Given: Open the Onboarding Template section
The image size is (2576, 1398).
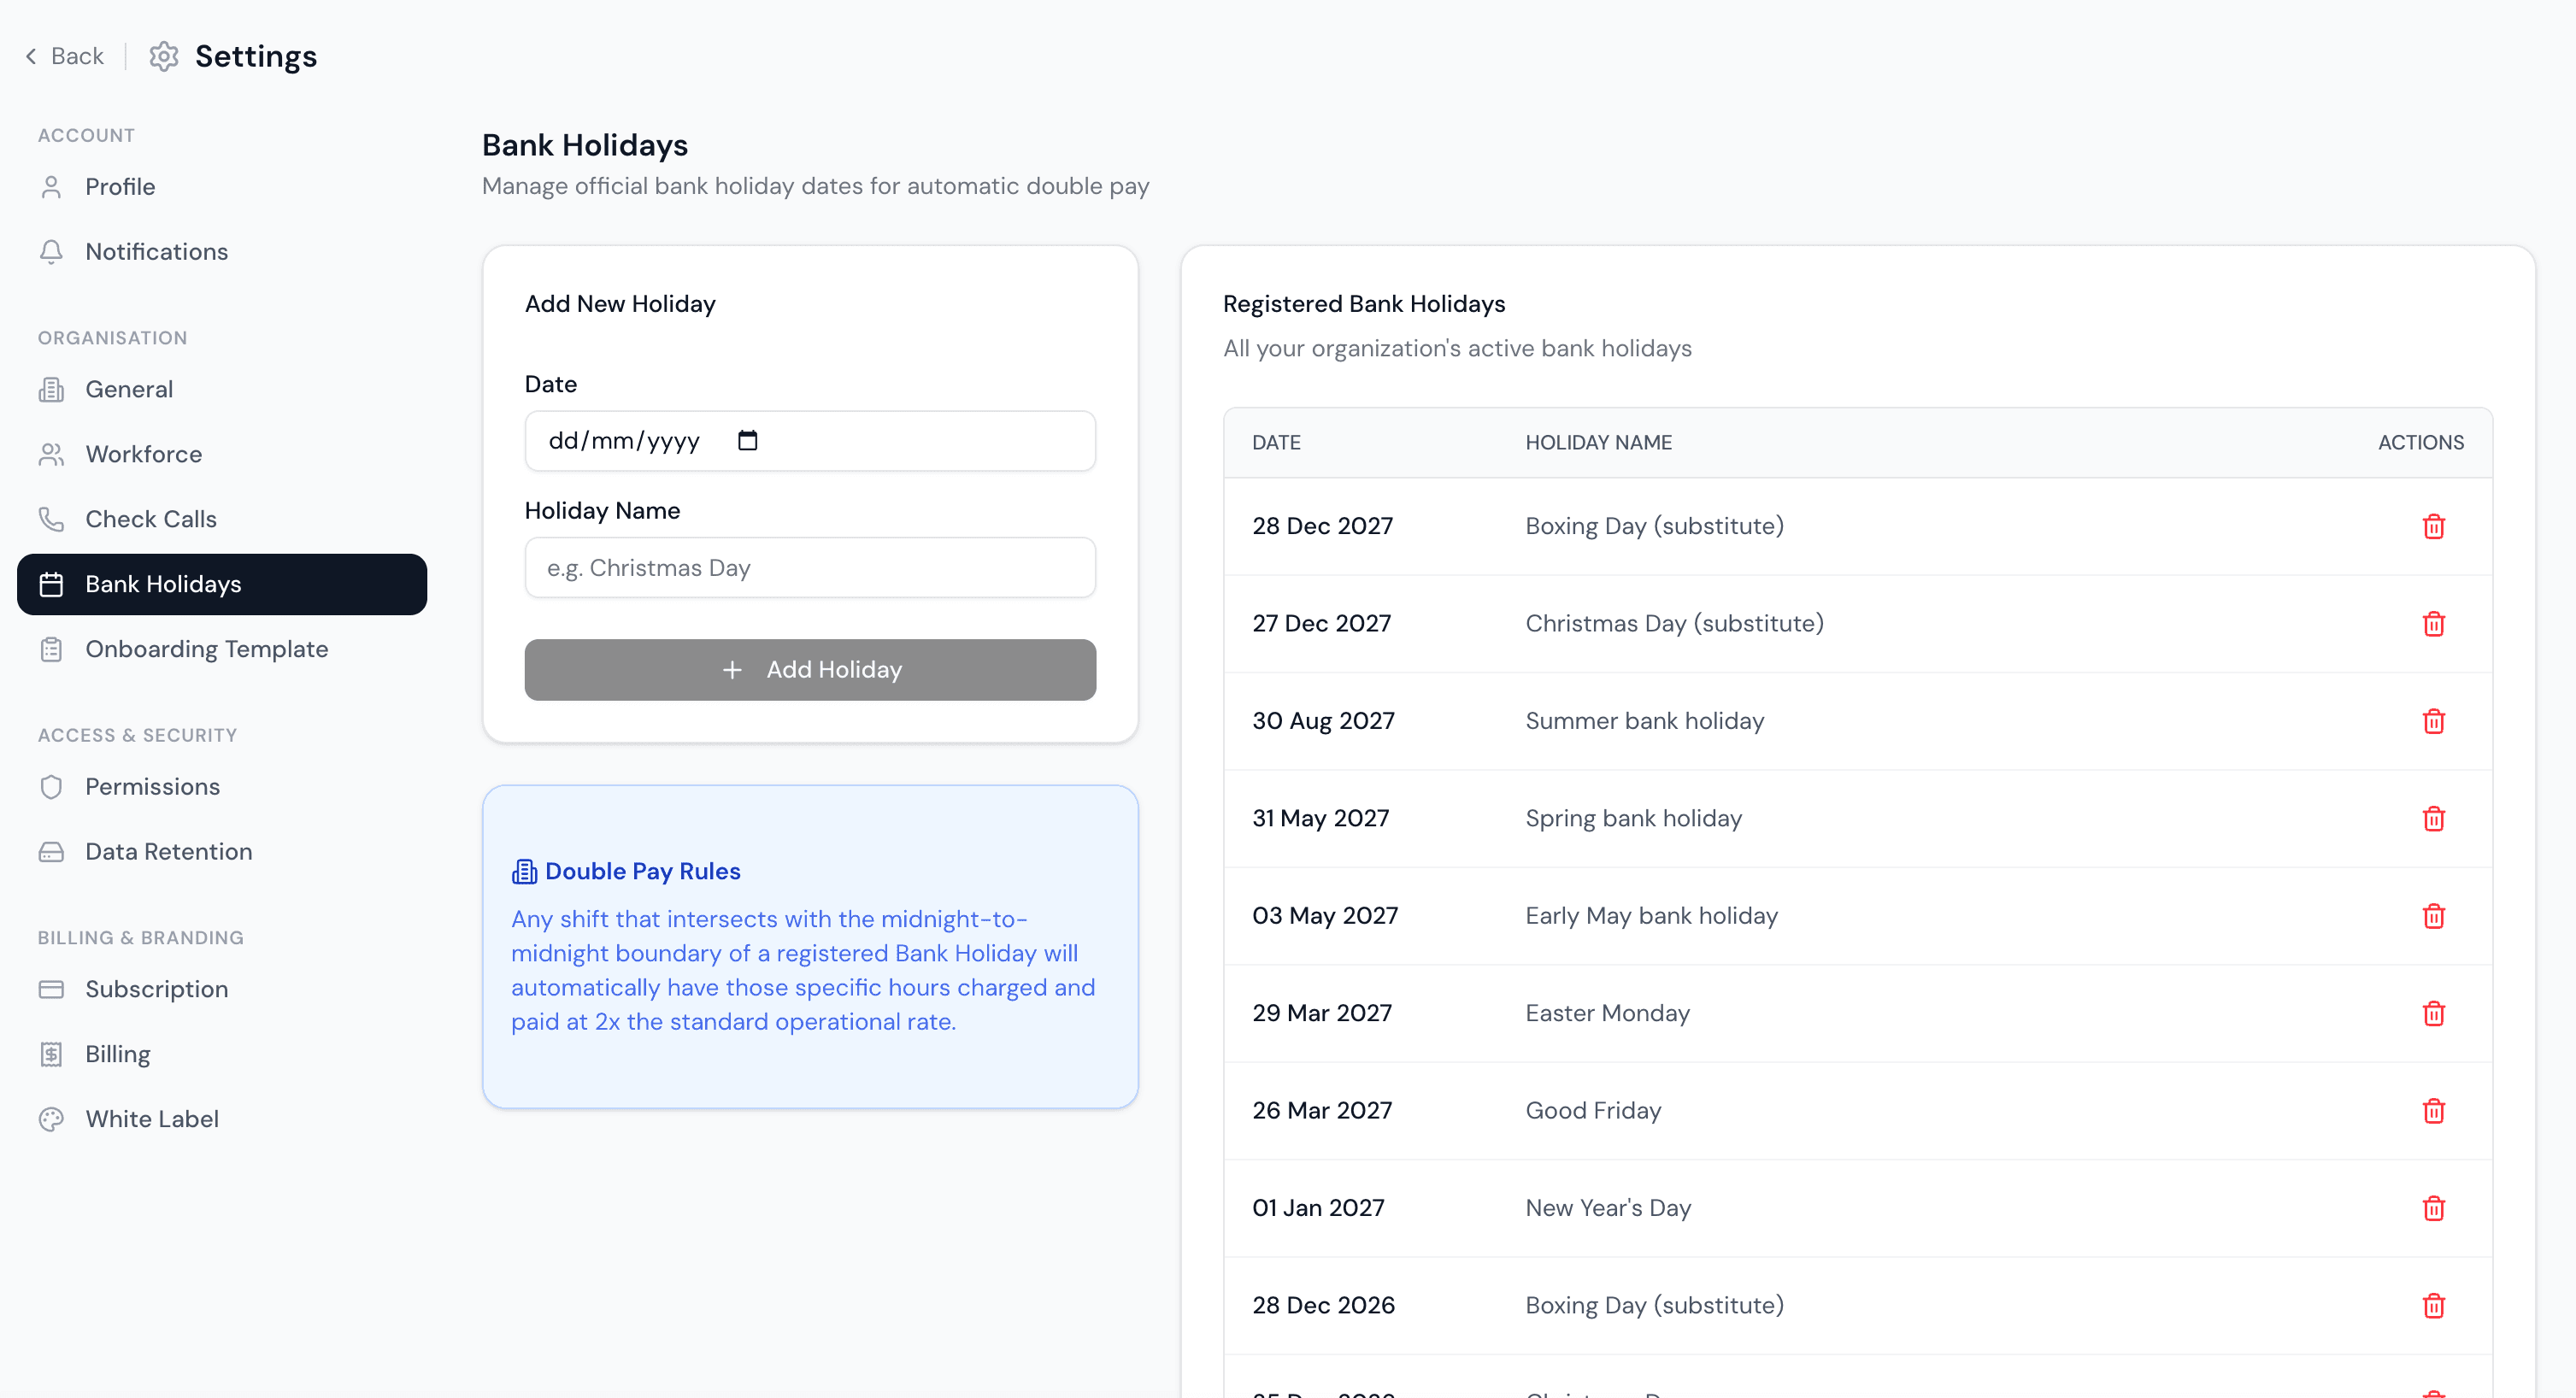Looking at the screenshot, I should click(222, 649).
